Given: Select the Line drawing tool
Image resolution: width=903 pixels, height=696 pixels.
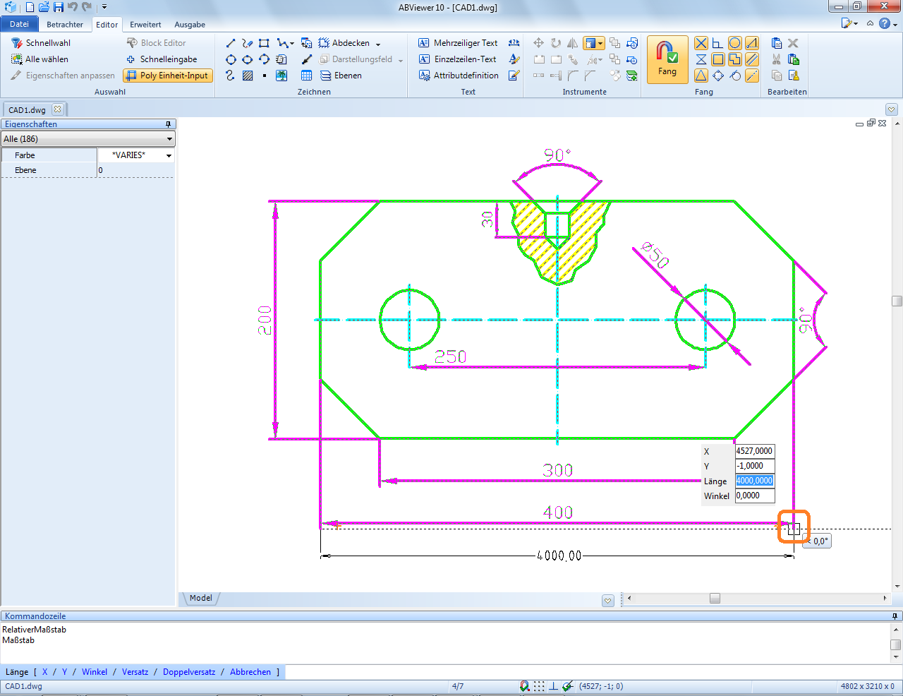Looking at the screenshot, I should [231, 43].
